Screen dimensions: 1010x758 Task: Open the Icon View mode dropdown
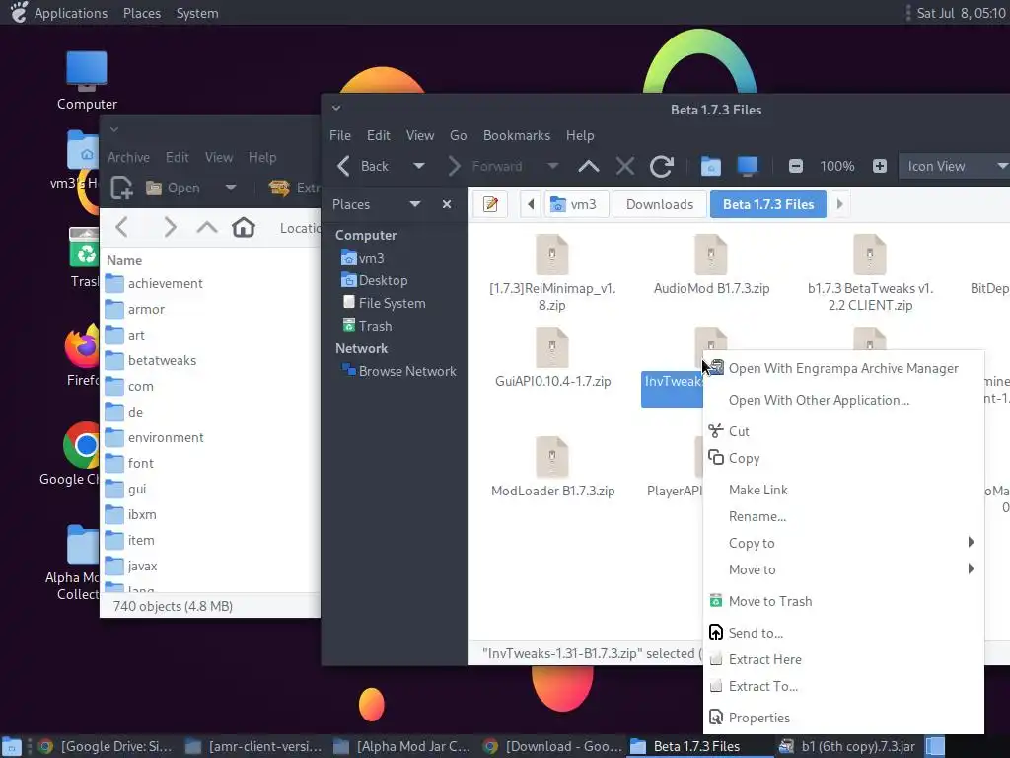(x=954, y=166)
